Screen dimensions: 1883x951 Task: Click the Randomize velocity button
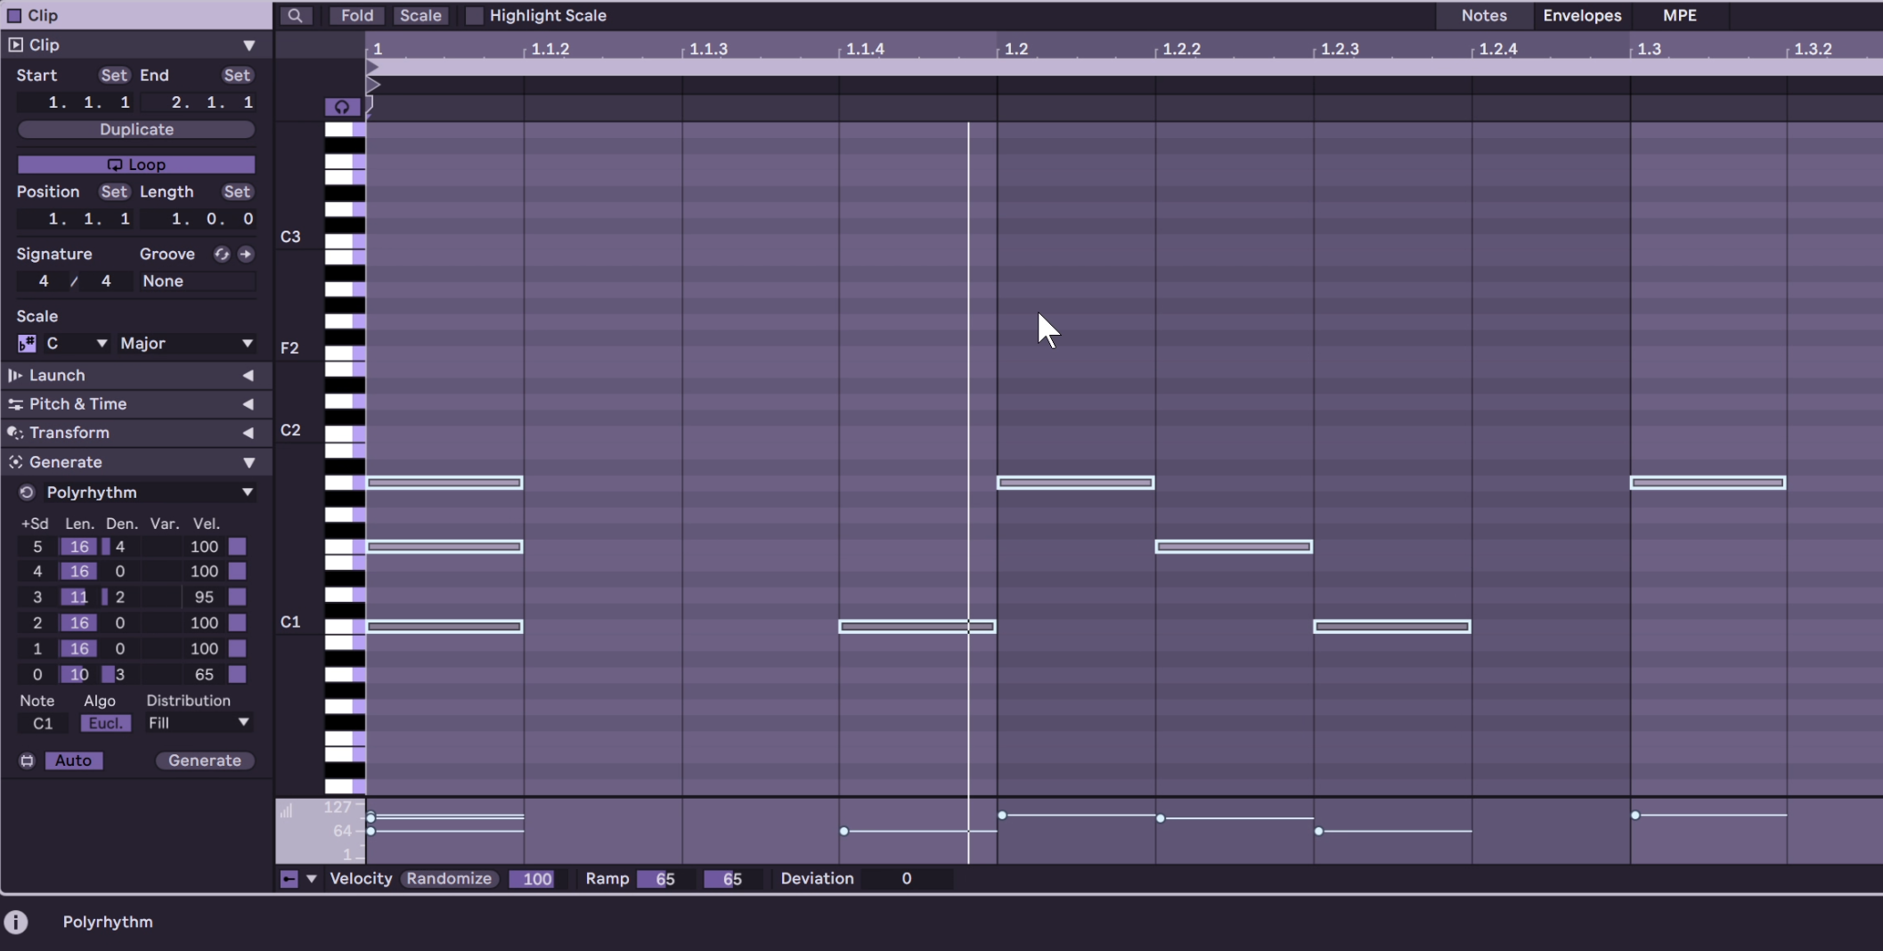pos(450,879)
